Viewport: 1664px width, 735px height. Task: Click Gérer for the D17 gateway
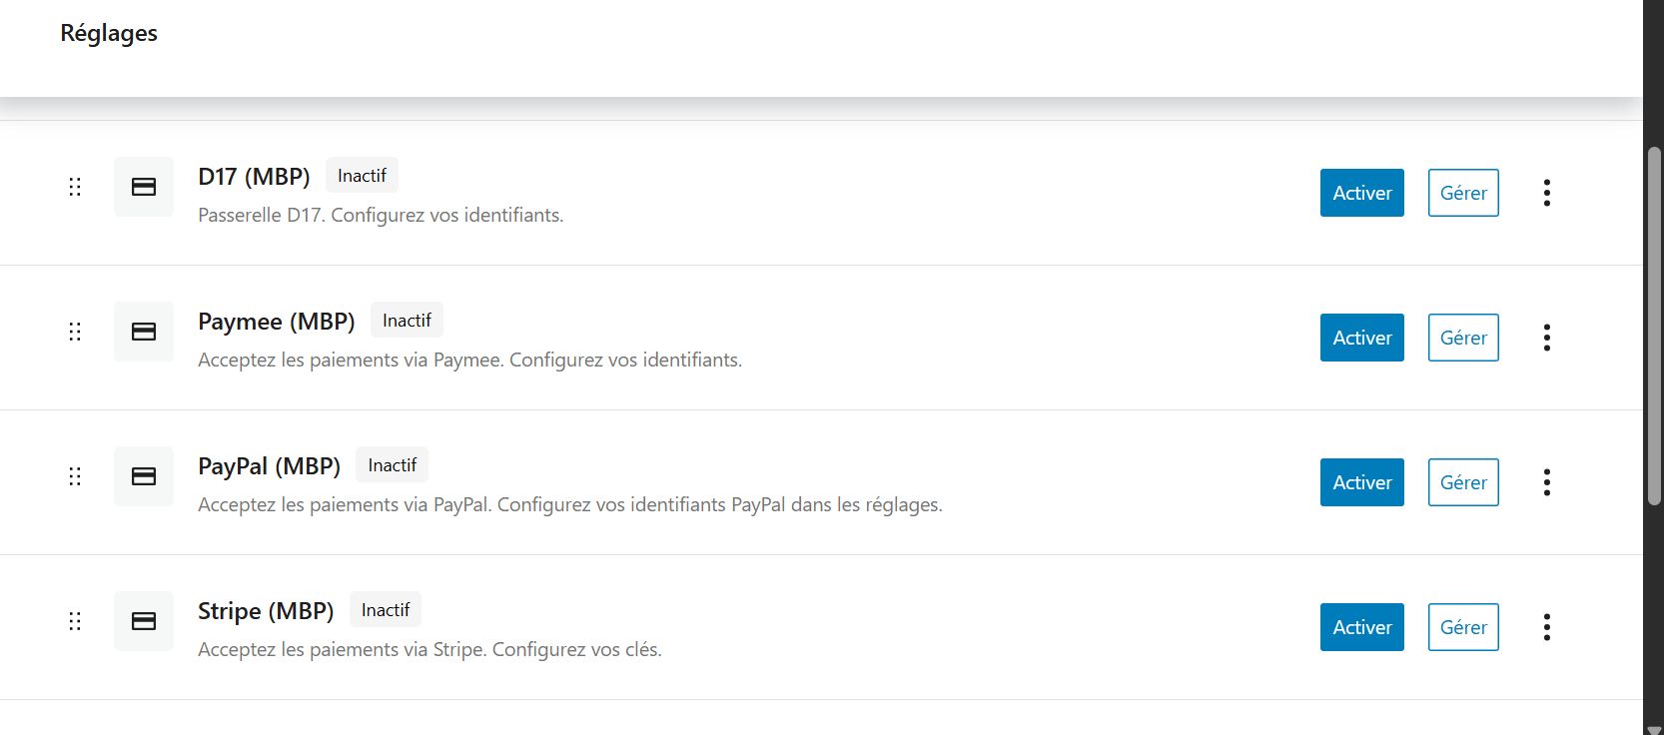click(x=1463, y=193)
